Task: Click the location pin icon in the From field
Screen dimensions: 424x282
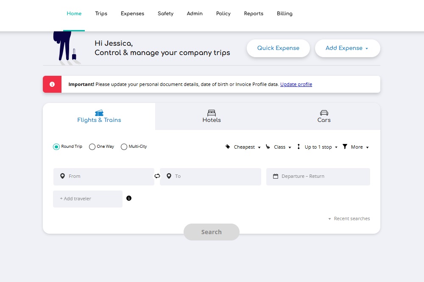Action: [62, 177]
